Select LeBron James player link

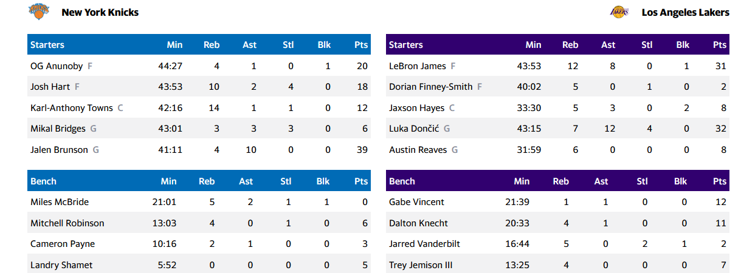tap(417, 66)
